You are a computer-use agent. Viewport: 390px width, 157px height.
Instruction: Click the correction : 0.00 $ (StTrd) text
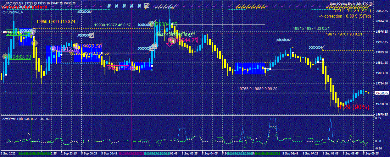(x=346, y=16)
